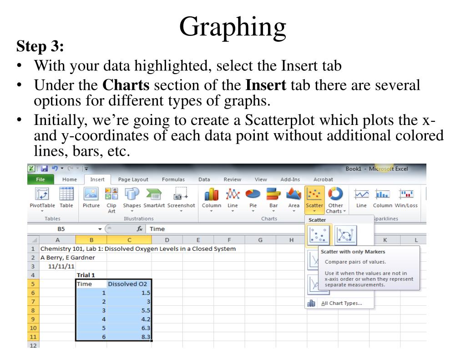Expand the Name Box dropdown arrow
Viewport: 466px width, 349px height.
[x=100, y=229]
